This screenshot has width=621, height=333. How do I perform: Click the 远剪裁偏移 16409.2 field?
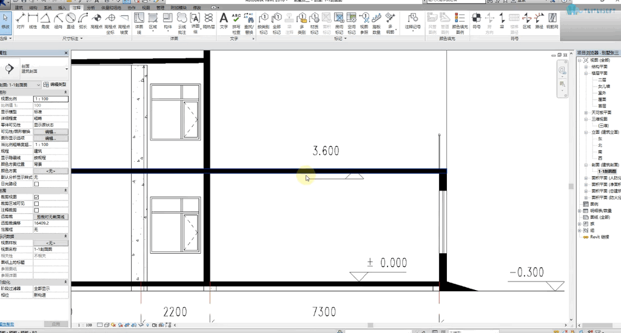point(51,223)
